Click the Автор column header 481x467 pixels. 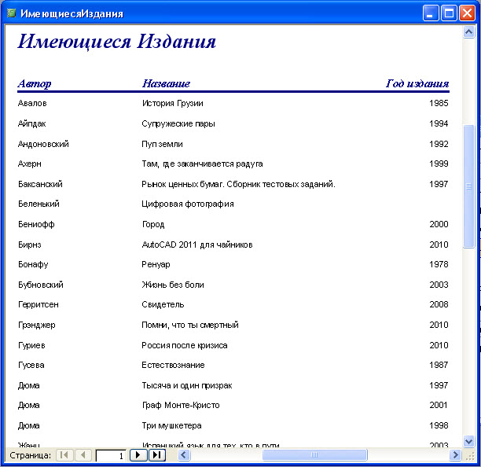click(x=35, y=83)
